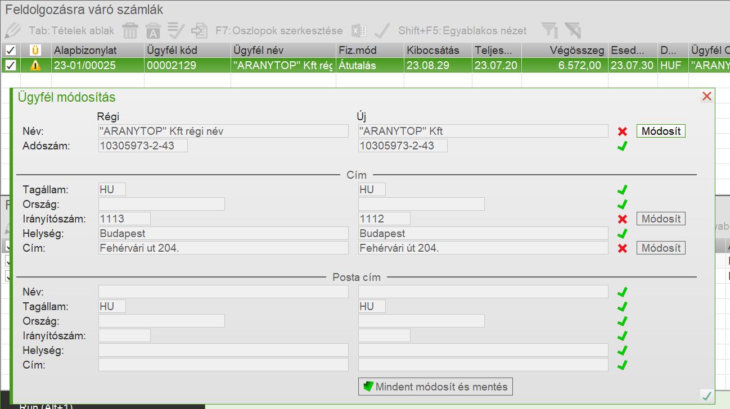Click the Módosít button for the Fehérvári út address
Viewport: 730px width, 409px height.
661,248
